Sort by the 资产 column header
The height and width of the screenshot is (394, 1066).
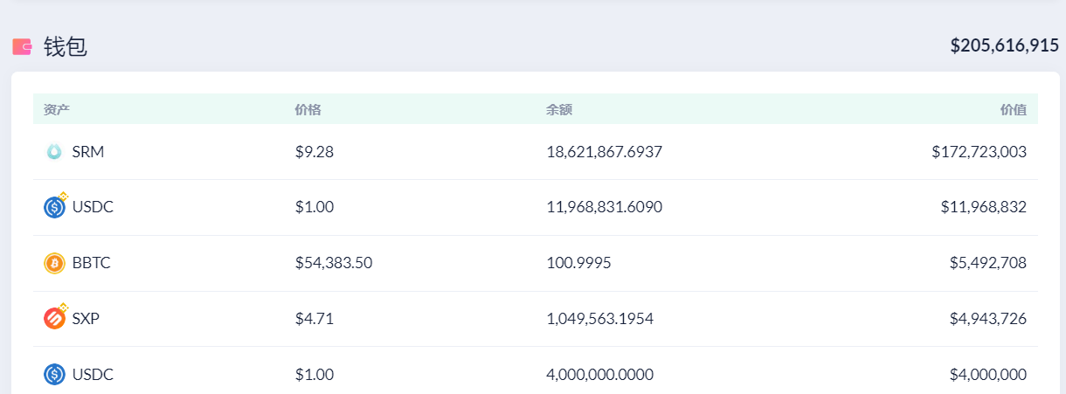[57, 109]
